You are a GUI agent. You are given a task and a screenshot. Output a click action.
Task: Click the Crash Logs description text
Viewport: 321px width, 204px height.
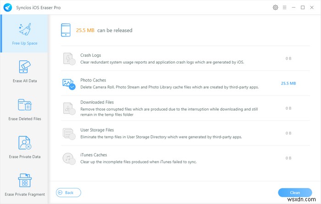click(x=162, y=62)
